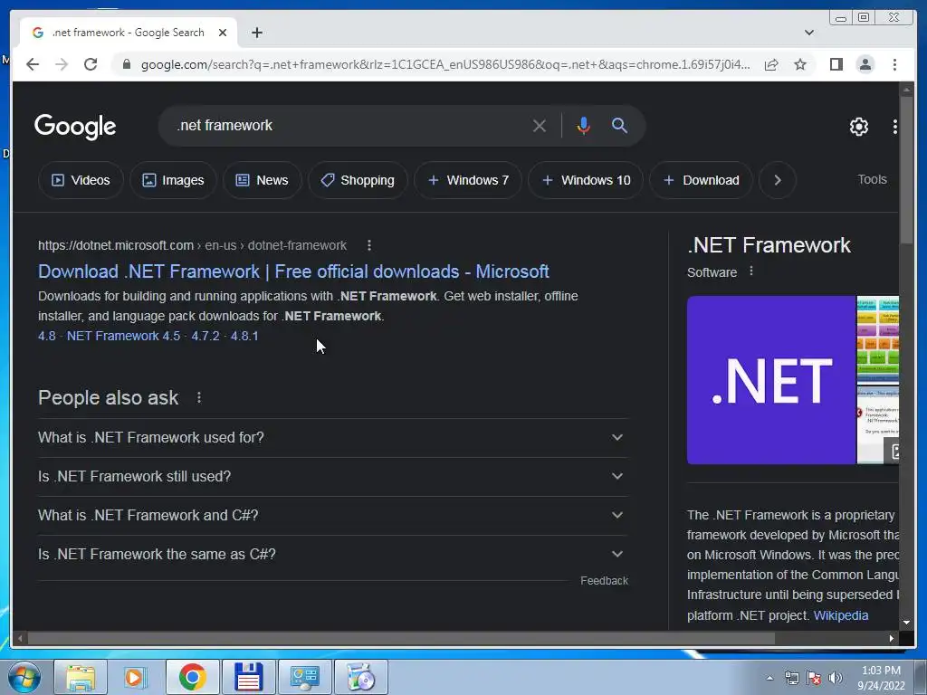Bookmark this tab with the star
Viewport: 927px width, 695px height.
[800, 64]
